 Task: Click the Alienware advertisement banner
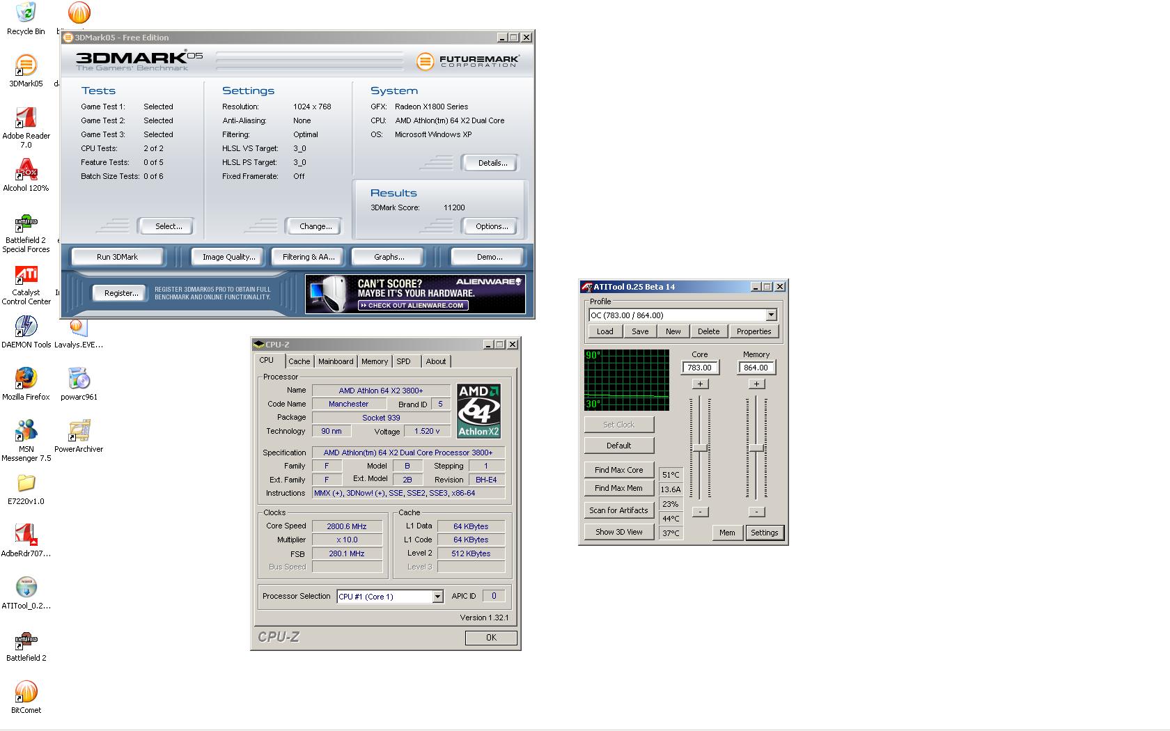pos(415,294)
